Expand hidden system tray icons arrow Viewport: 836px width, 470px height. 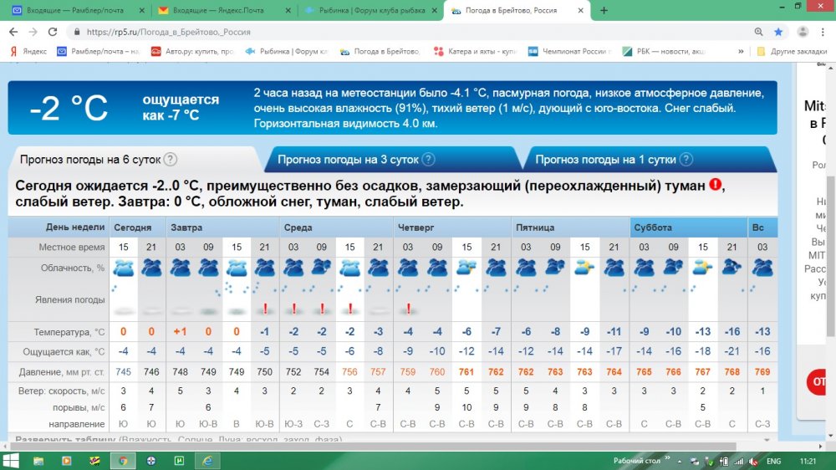tap(678, 460)
